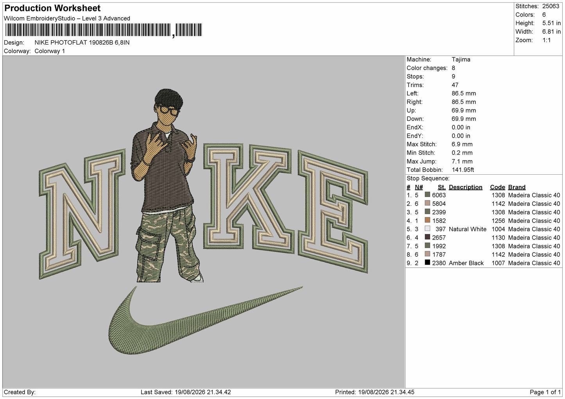Click the Zoom value 1:1

click(x=546, y=40)
